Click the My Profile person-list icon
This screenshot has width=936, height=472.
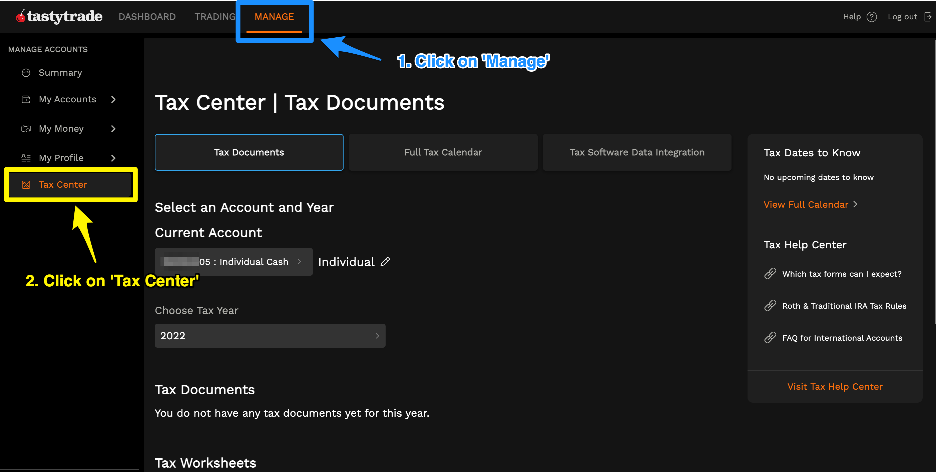pyautogui.click(x=26, y=158)
